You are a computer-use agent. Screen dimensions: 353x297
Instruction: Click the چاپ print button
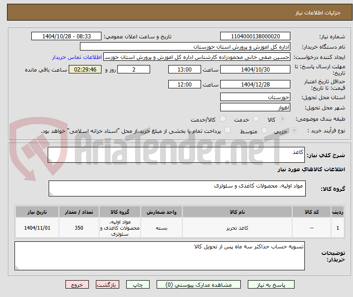[x=138, y=284]
